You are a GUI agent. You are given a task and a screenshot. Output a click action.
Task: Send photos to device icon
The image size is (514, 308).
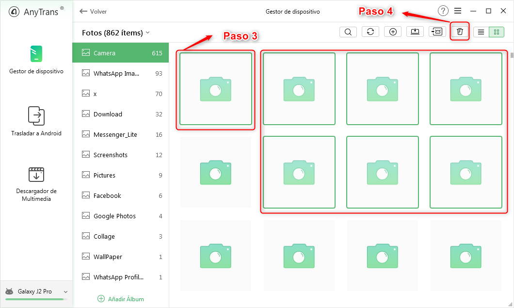pyautogui.click(x=437, y=32)
